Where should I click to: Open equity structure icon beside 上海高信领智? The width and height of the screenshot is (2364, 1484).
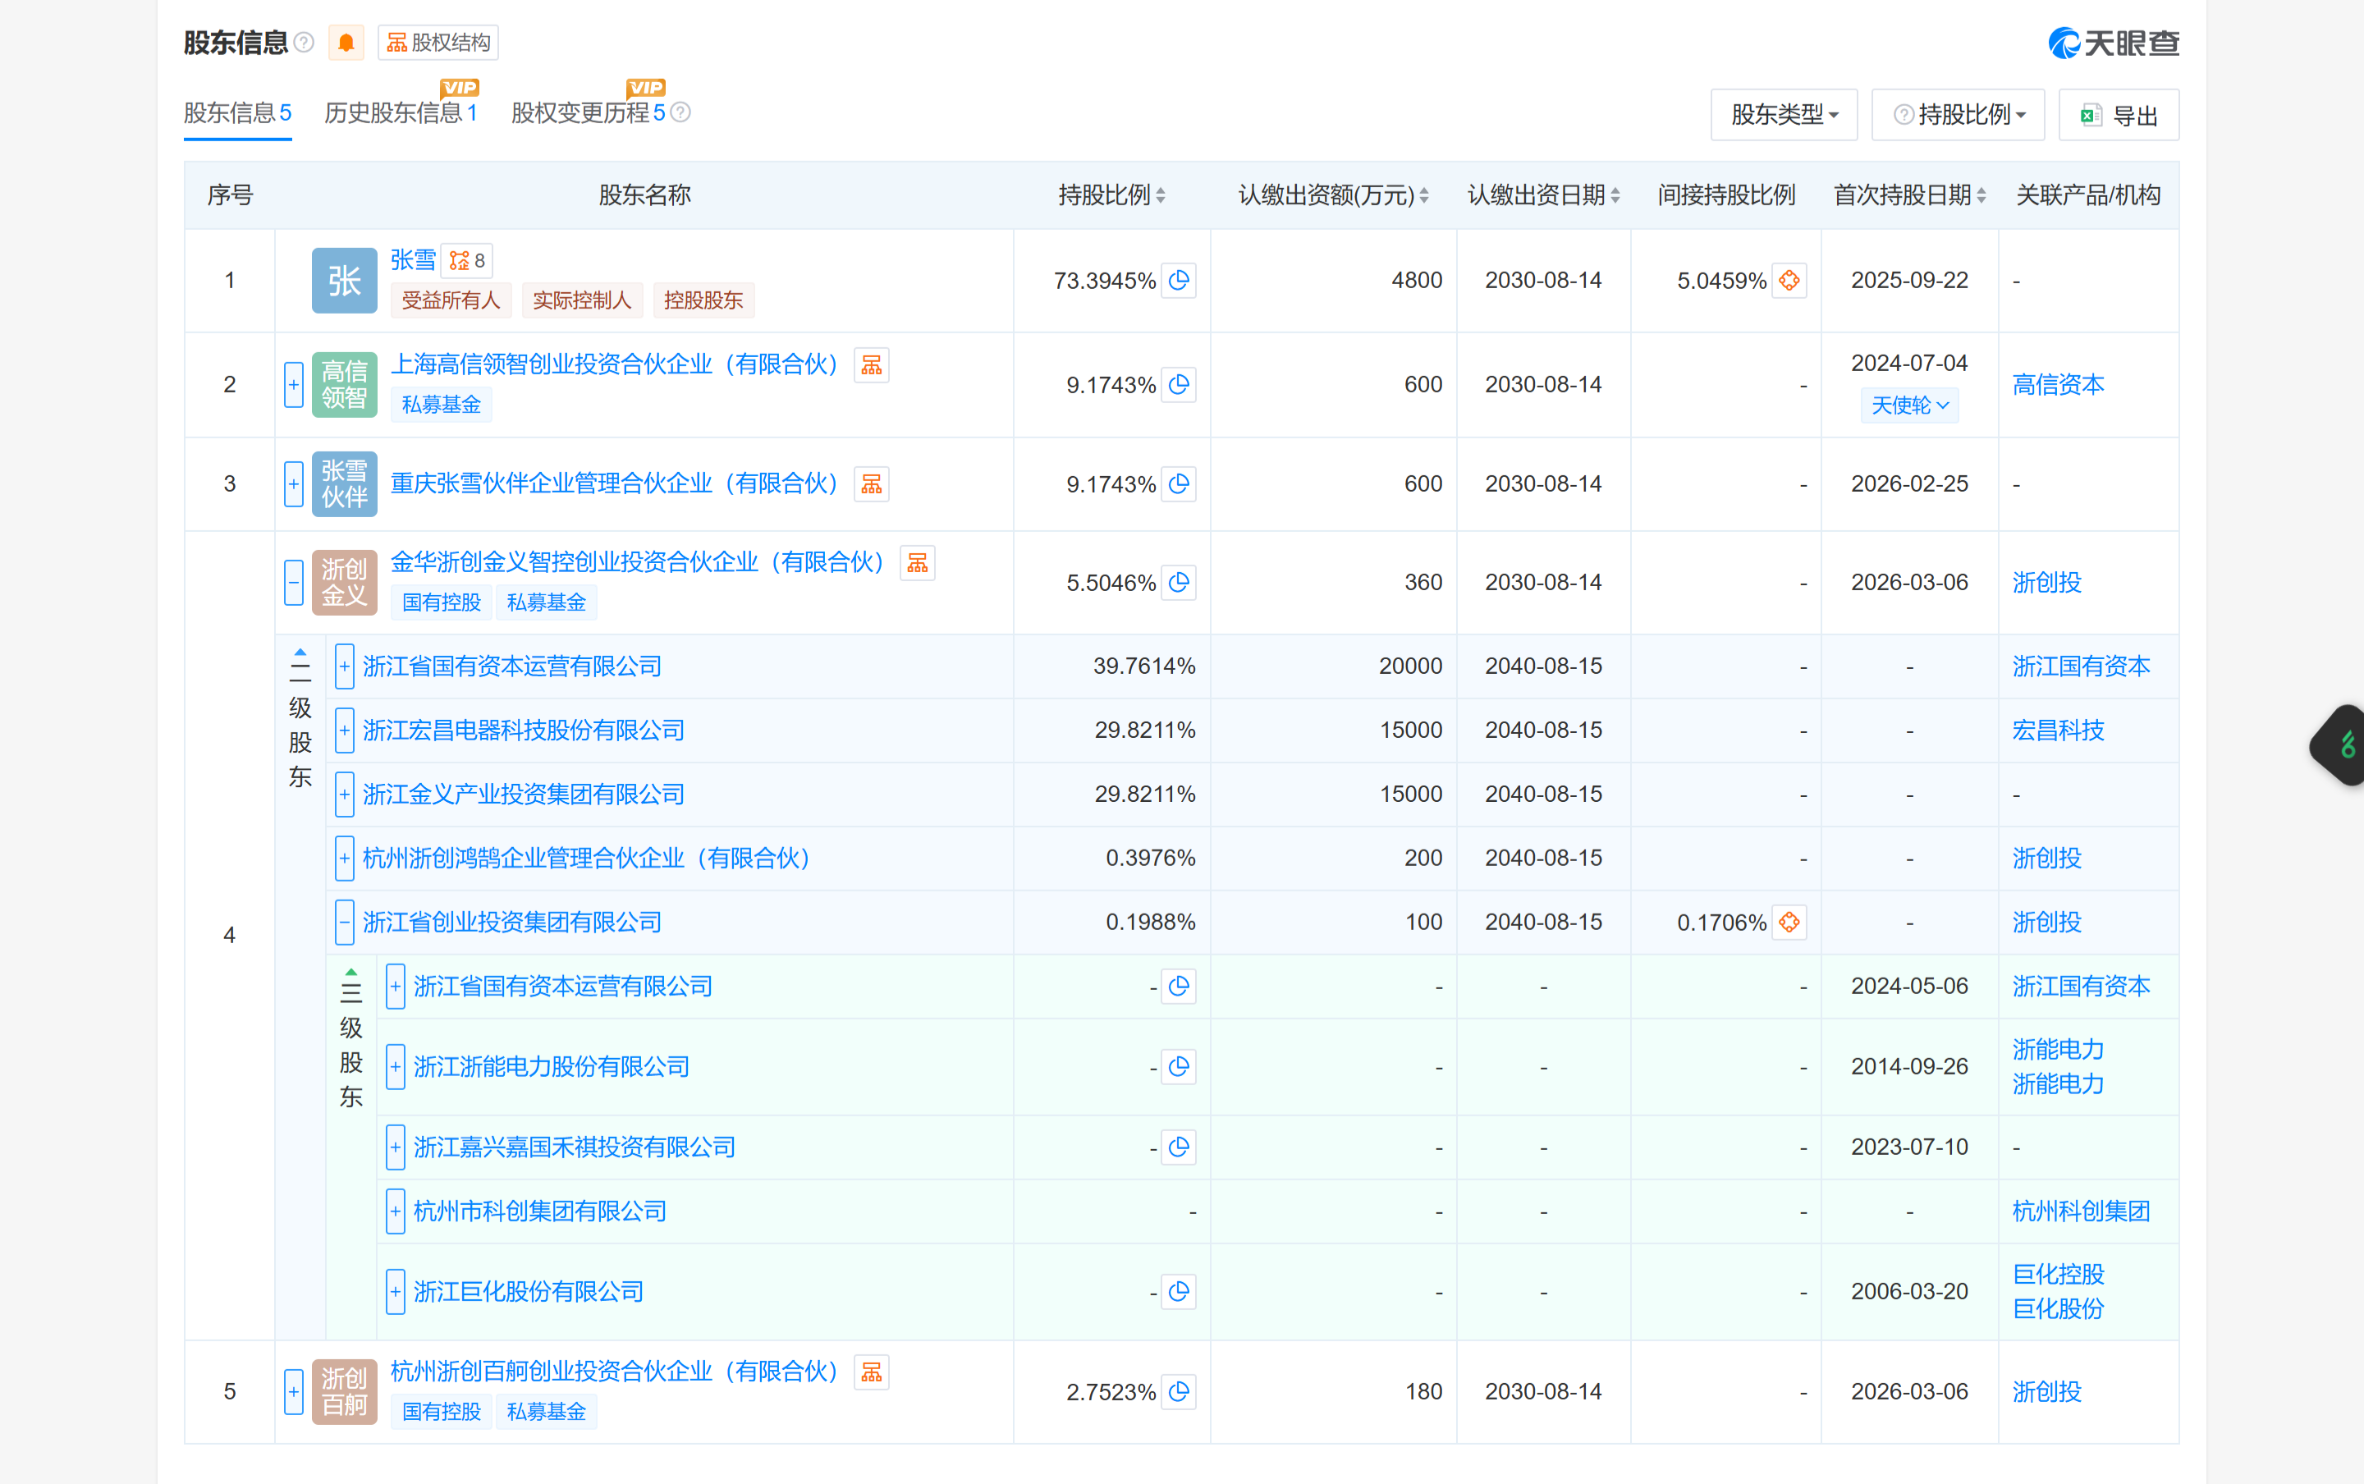pos(872,365)
